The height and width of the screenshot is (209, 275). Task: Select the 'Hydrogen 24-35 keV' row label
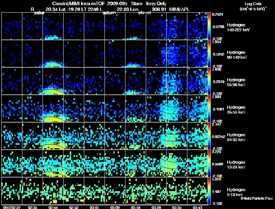click(x=236, y=137)
